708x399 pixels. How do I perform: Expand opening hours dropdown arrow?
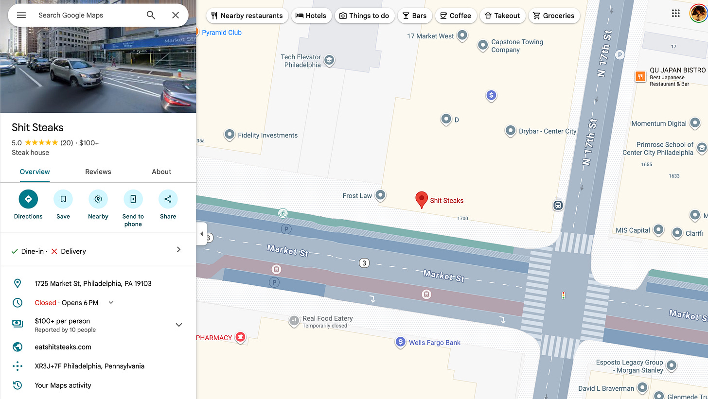[111, 303]
